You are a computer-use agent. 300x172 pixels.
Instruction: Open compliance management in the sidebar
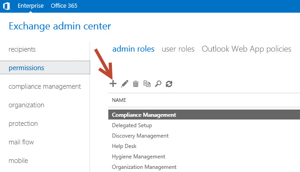pyautogui.click(x=45, y=86)
